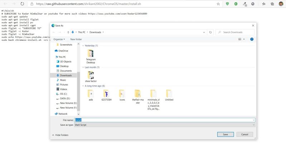The image size is (286, 144).
Task: Reload the page with the browser refresh icon
Action: pos(22,4)
